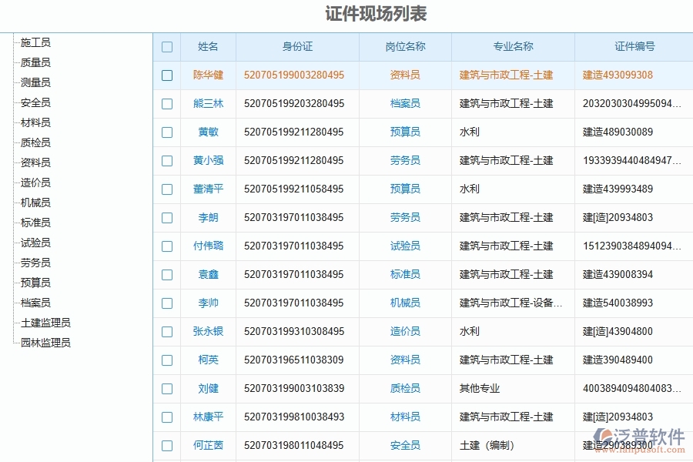
Task: Check the checkbox for 刘健's row
Action: click(x=167, y=389)
